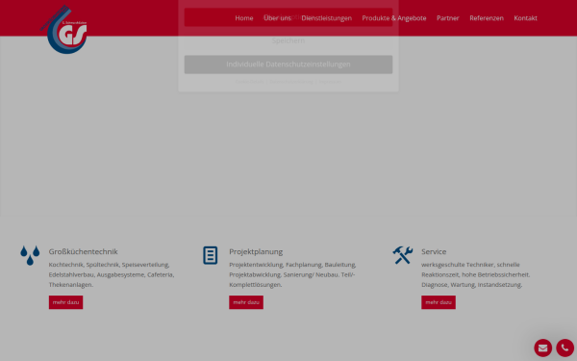Click Speichern in the cookie dialog
This screenshot has height=361, width=577.
pos(288,40)
